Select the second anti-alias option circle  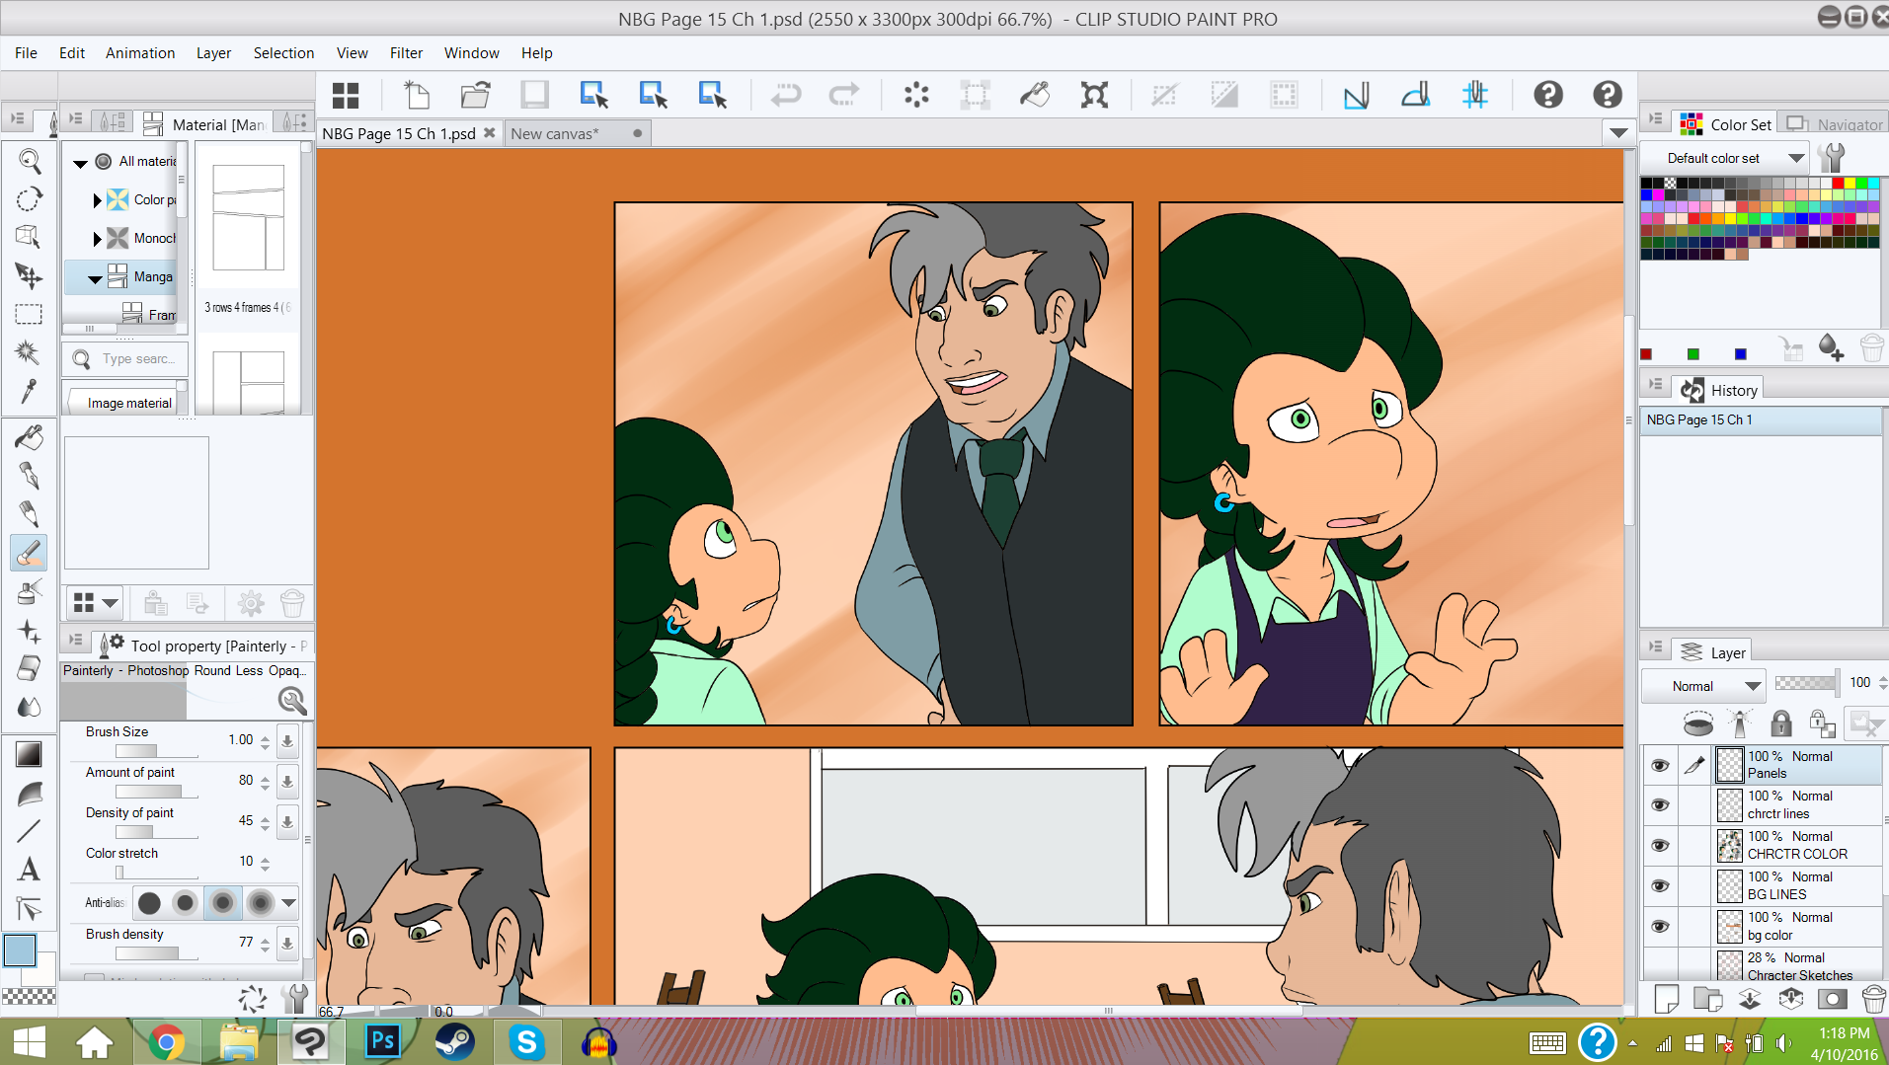pyautogui.click(x=185, y=902)
